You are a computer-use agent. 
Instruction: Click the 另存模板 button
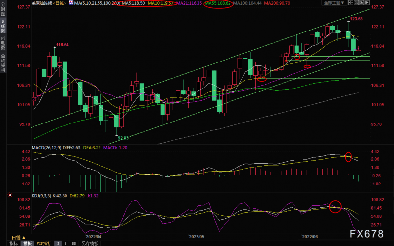click(x=90, y=243)
